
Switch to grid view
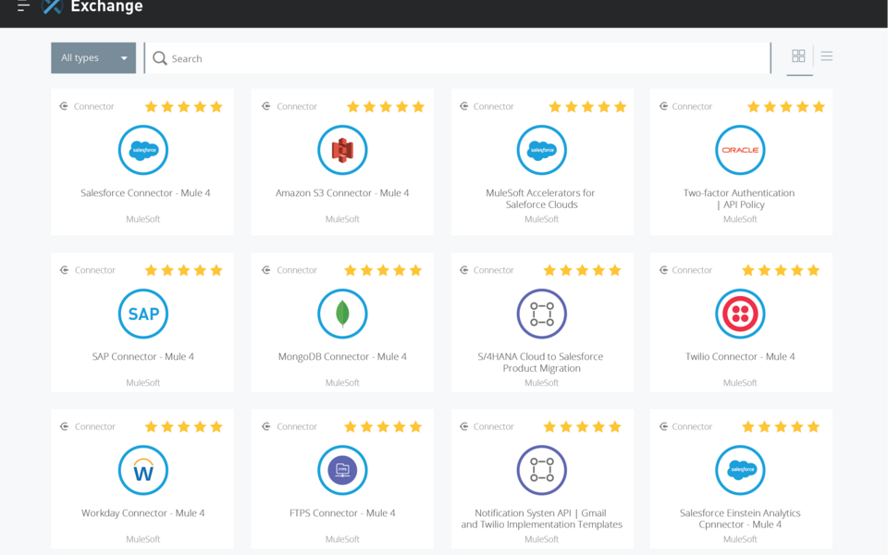(798, 55)
